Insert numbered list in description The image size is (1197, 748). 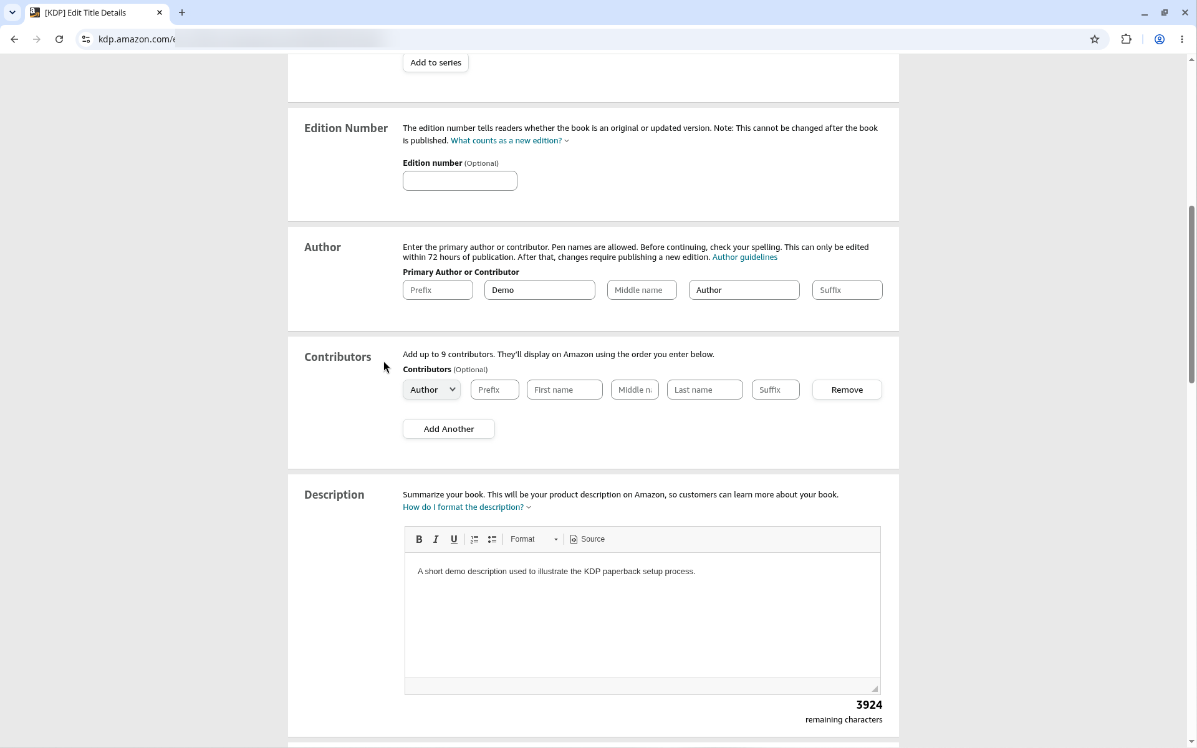point(474,539)
